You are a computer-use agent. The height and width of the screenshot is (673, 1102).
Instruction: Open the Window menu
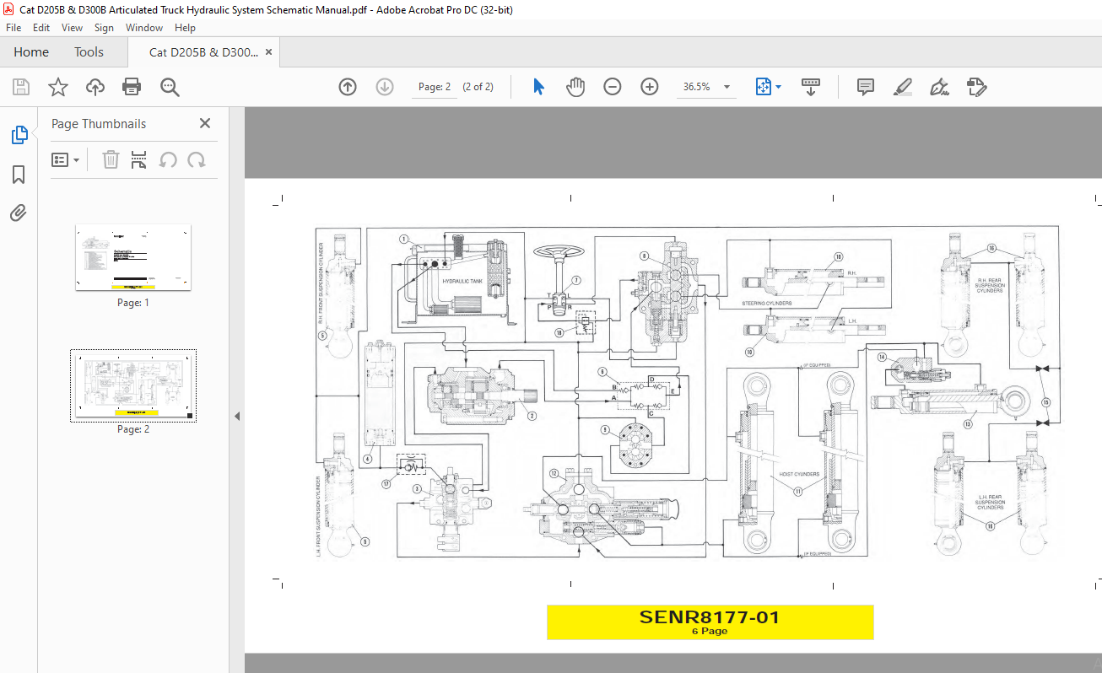(x=144, y=28)
